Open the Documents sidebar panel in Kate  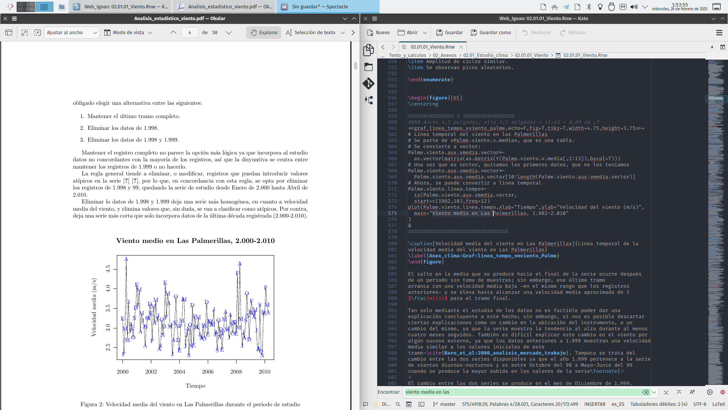(368, 50)
